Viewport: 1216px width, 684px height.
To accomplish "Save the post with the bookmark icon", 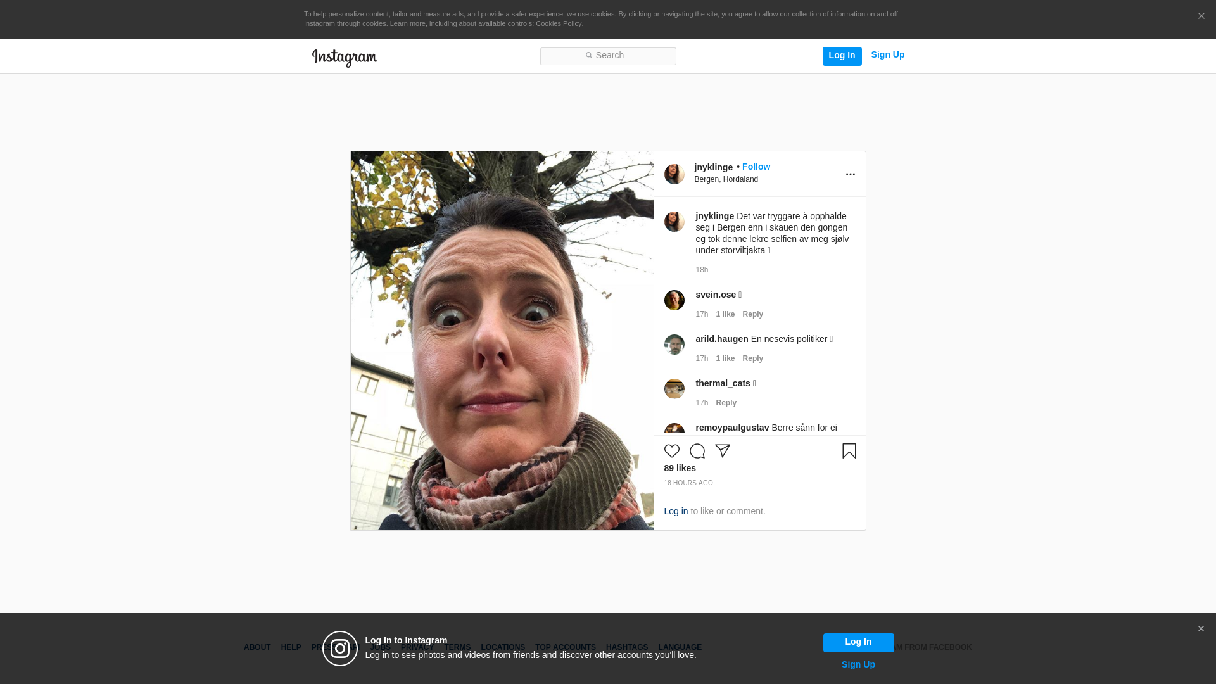I will click(849, 451).
